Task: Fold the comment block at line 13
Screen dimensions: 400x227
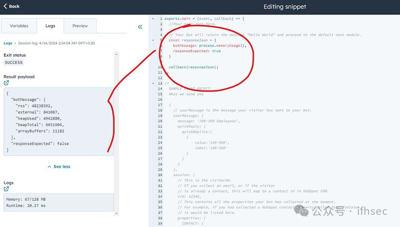Action: (153, 84)
